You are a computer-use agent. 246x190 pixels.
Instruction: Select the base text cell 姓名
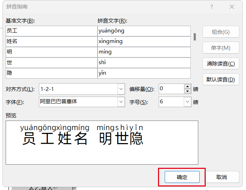pos(52,42)
